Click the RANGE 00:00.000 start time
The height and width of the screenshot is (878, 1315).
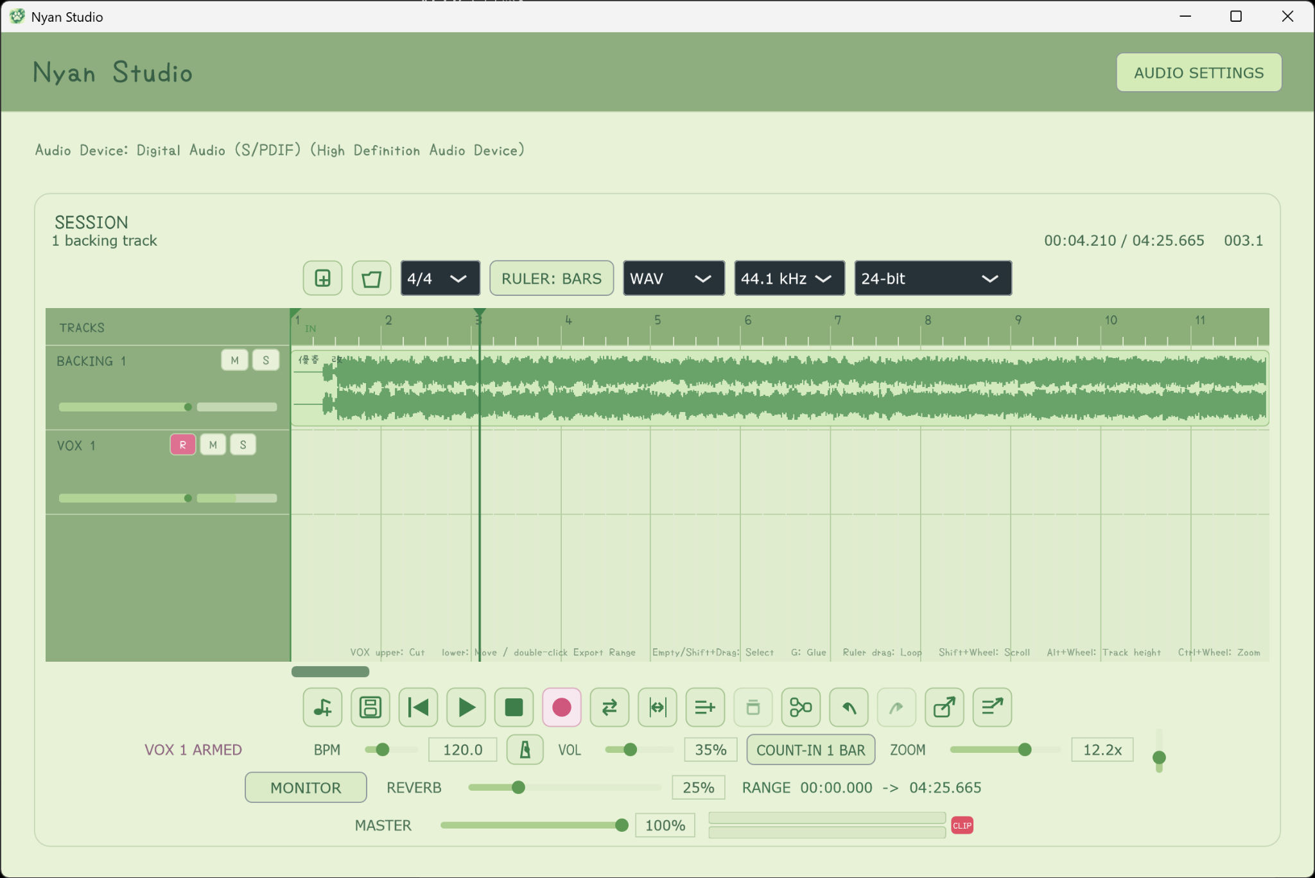pyautogui.click(x=837, y=788)
